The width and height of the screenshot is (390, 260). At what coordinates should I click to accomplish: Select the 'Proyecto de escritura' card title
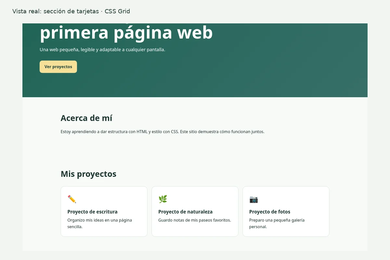[x=93, y=212]
